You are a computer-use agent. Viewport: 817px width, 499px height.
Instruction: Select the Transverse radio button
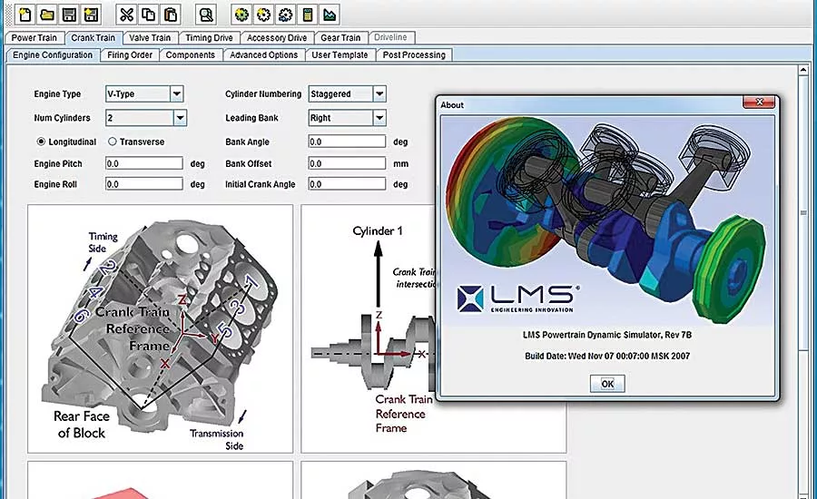click(112, 142)
